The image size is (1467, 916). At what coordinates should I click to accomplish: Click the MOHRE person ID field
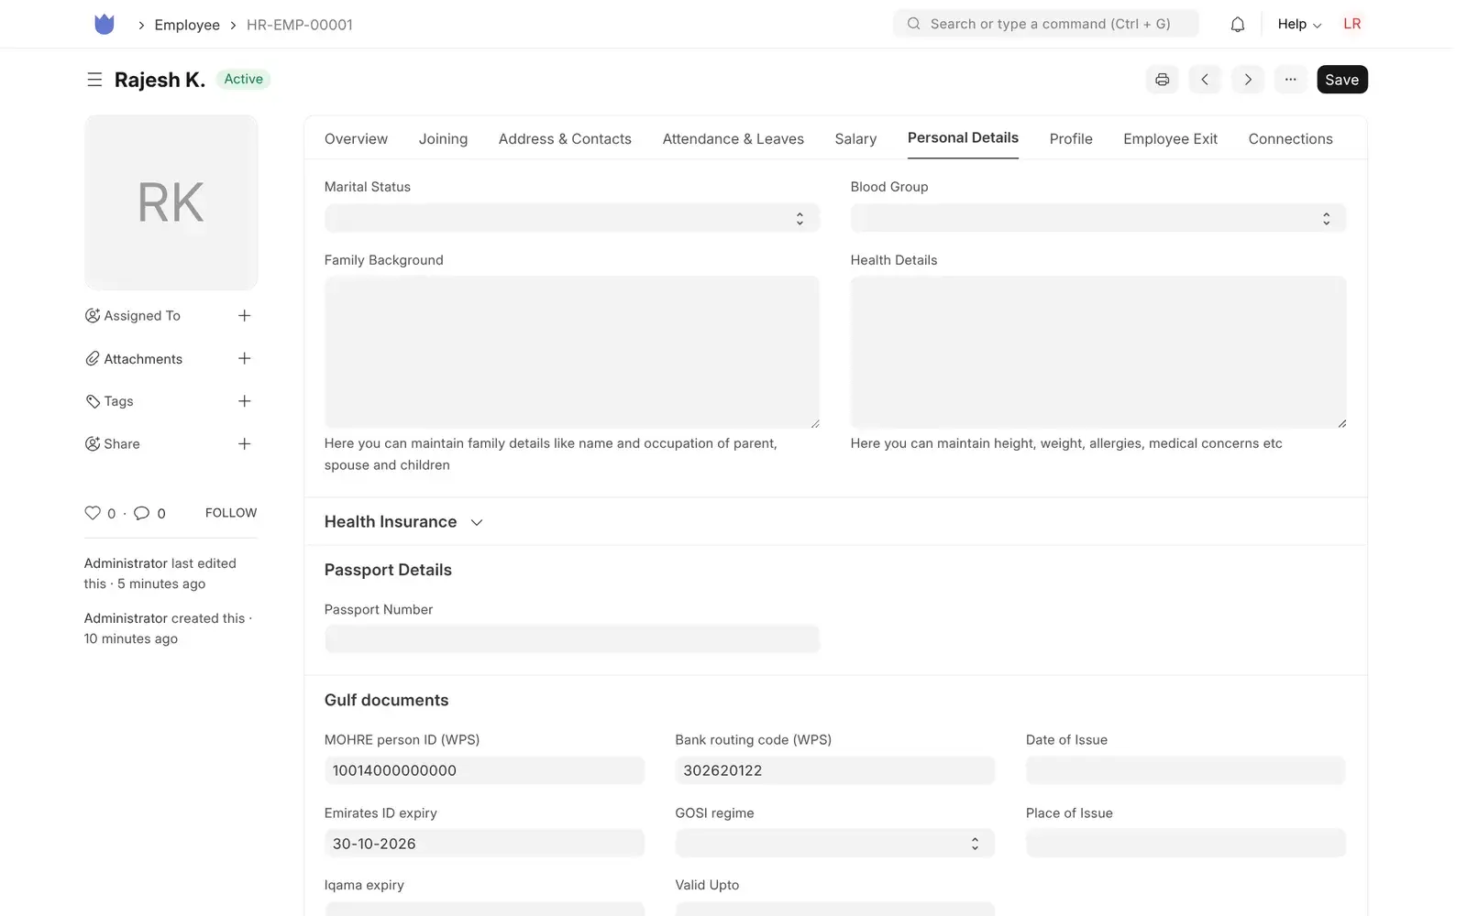tap(484, 770)
